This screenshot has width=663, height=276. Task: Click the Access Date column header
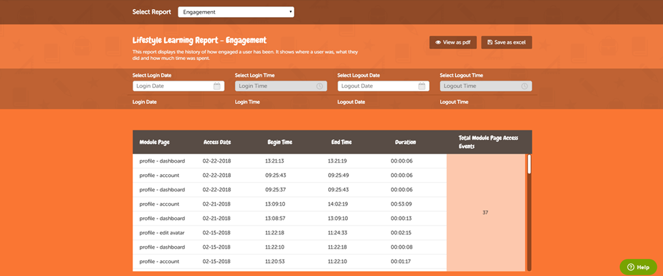tap(217, 142)
